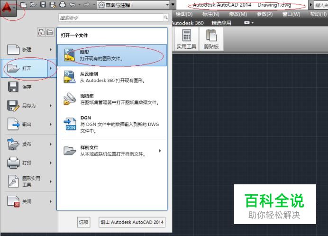
Task: Click New file icon in quick access toolbar
Action: click(24, 5)
